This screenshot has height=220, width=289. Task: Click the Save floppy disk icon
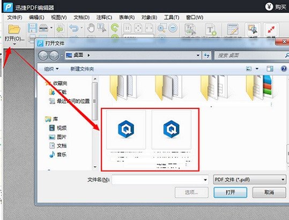click(32, 28)
